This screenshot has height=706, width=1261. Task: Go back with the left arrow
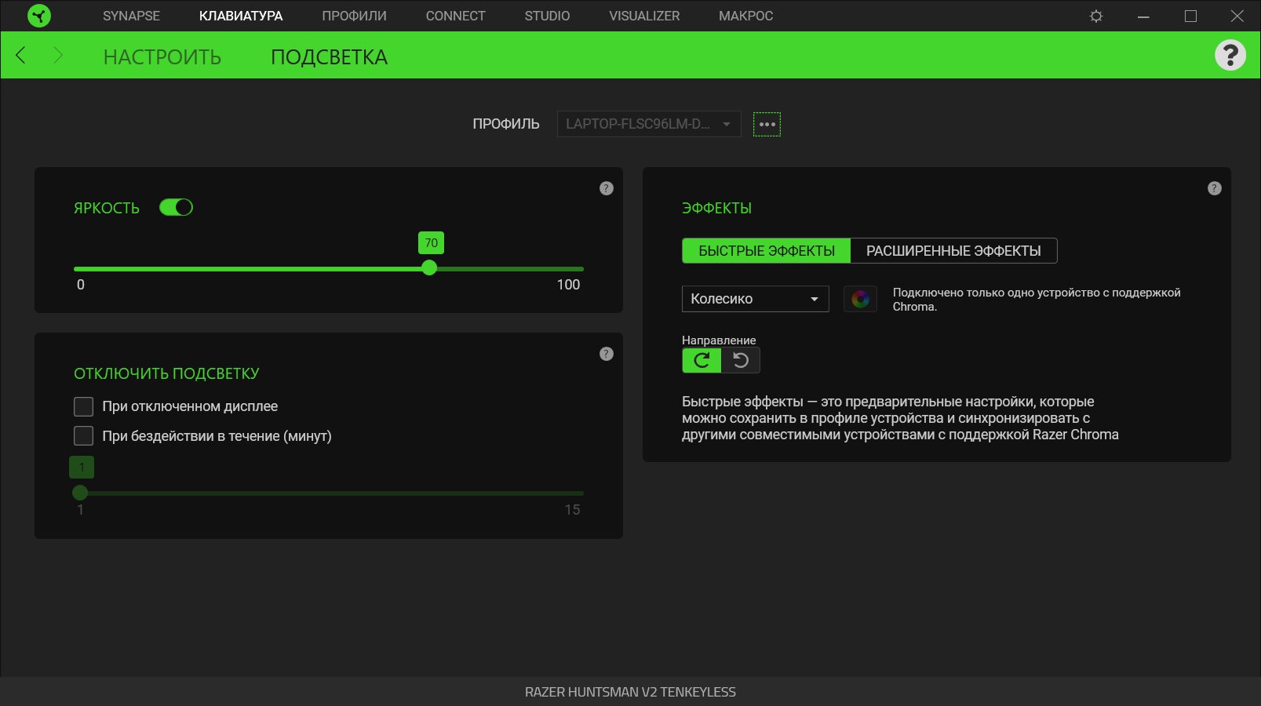tap(20, 55)
